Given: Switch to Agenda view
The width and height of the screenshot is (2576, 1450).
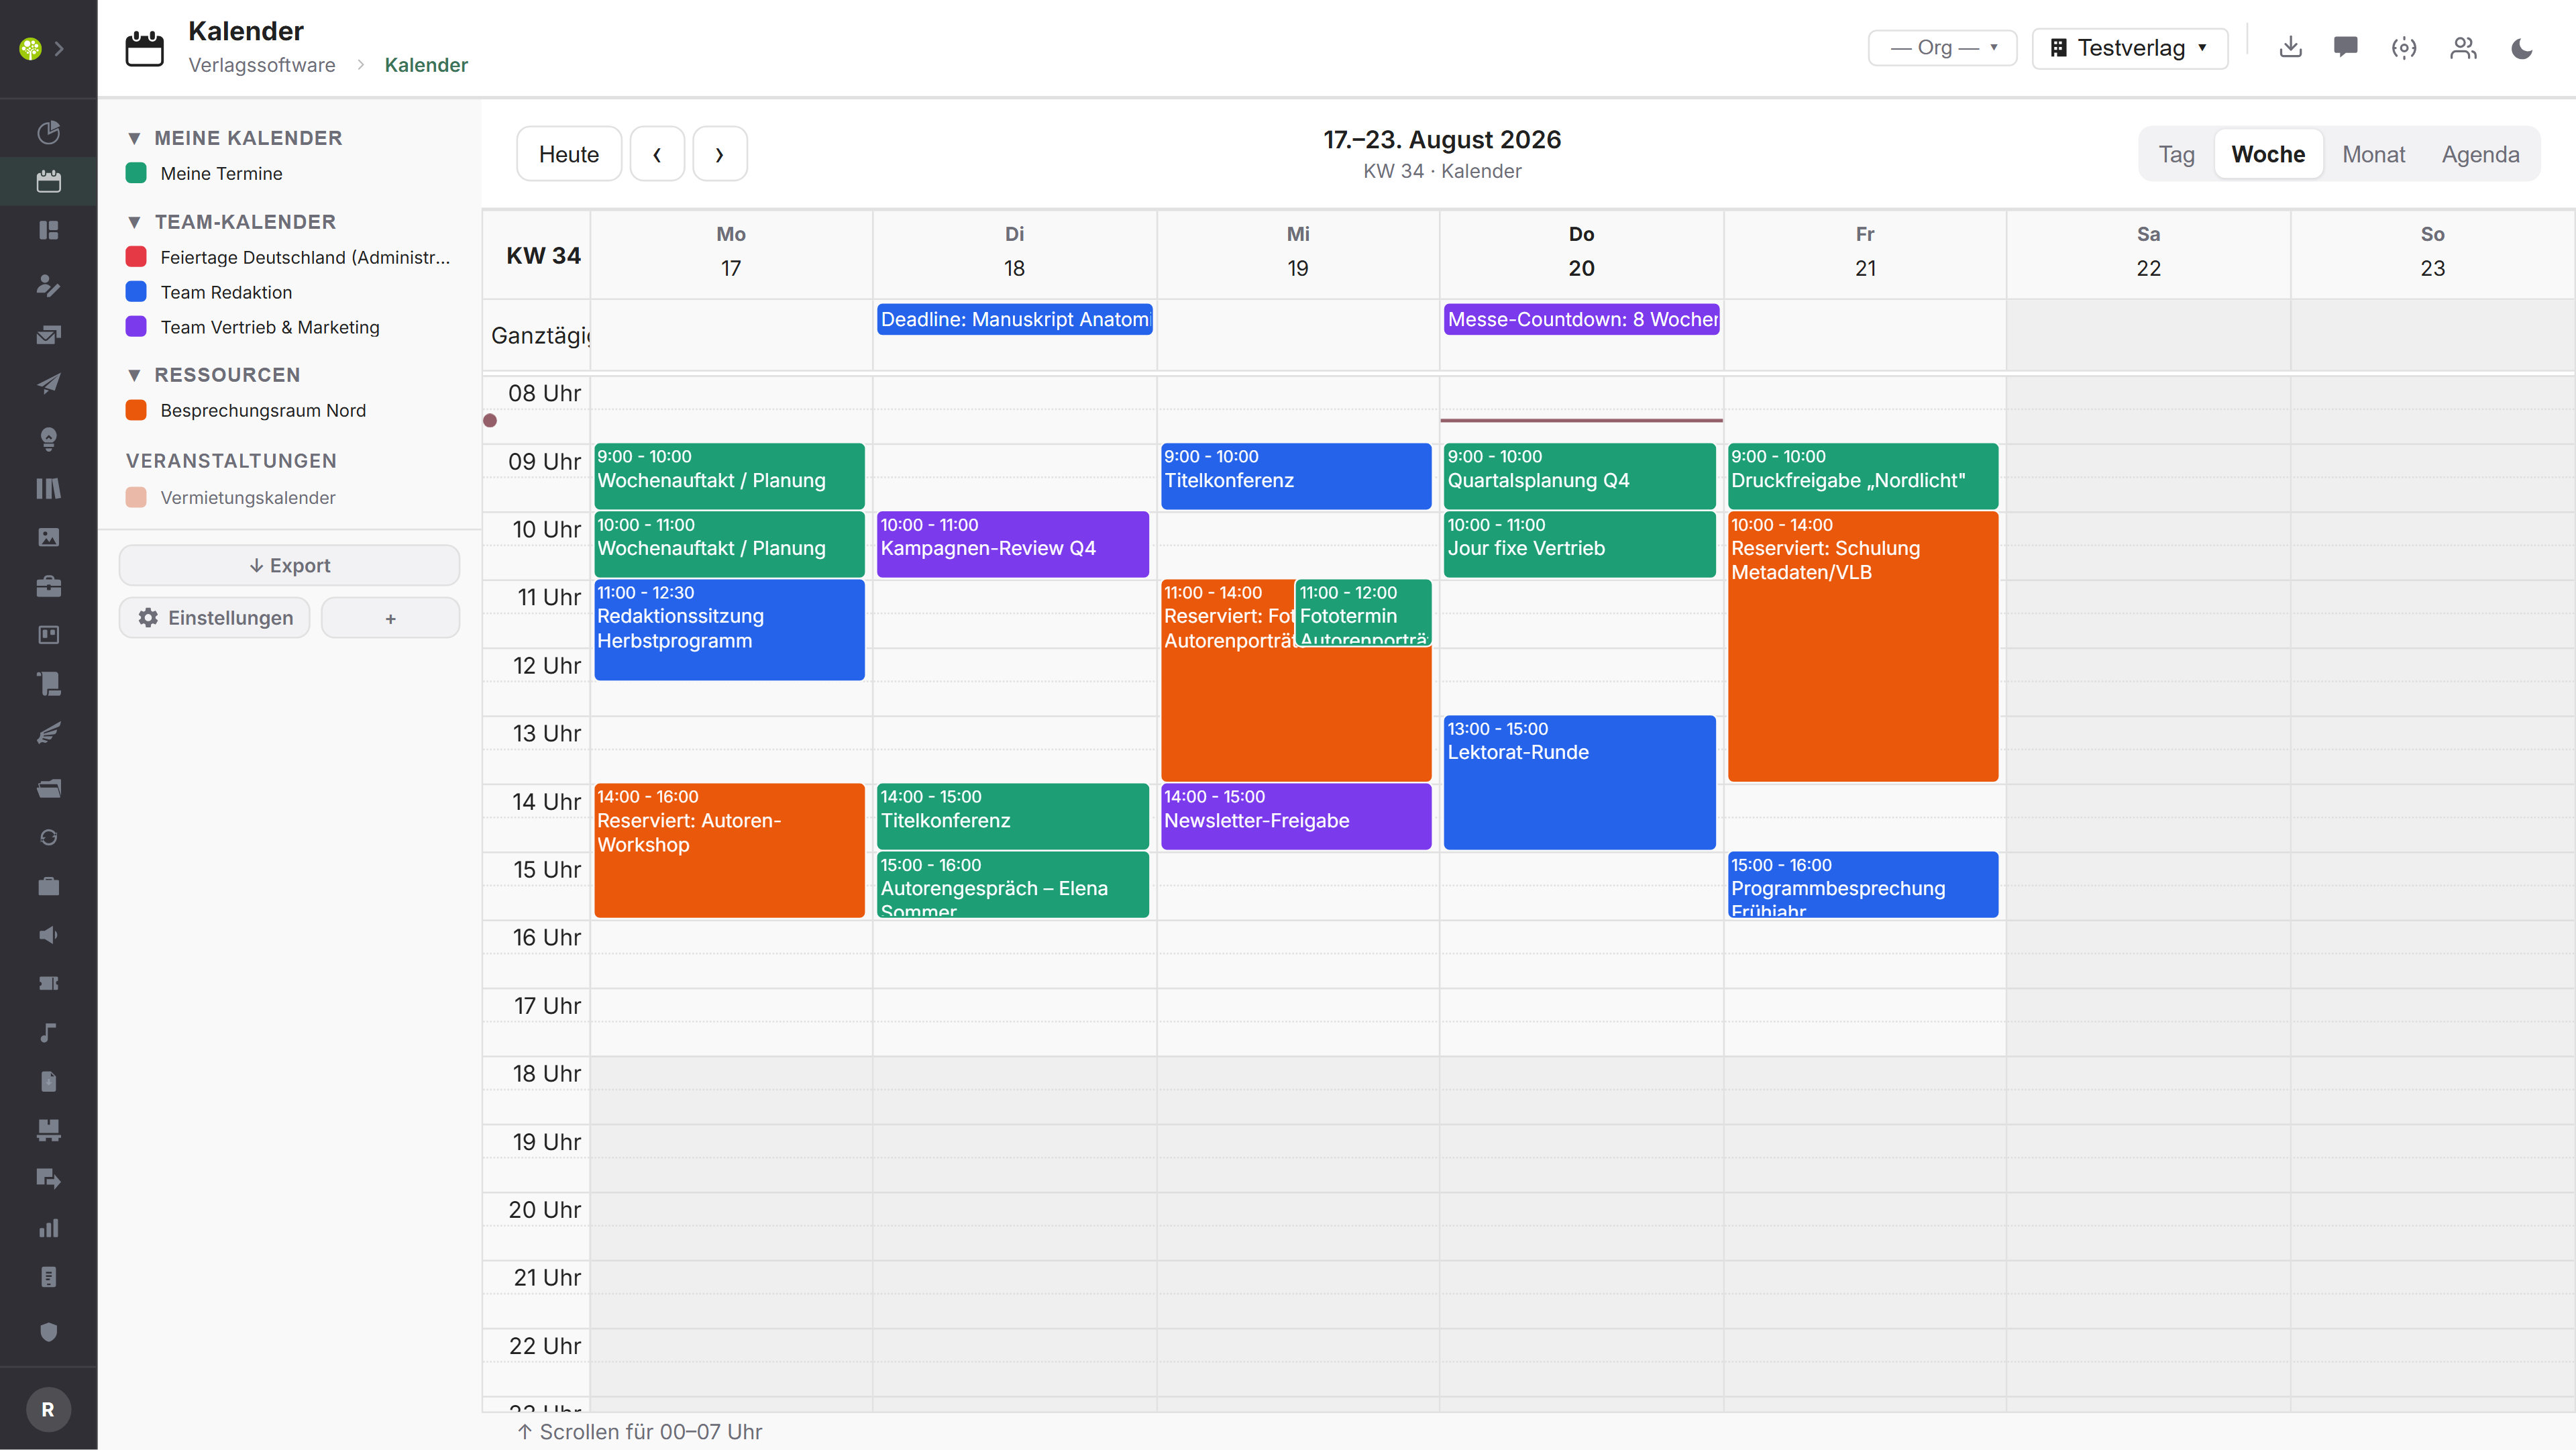Looking at the screenshot, I should pyautogui.click(x=2480, y=154).
